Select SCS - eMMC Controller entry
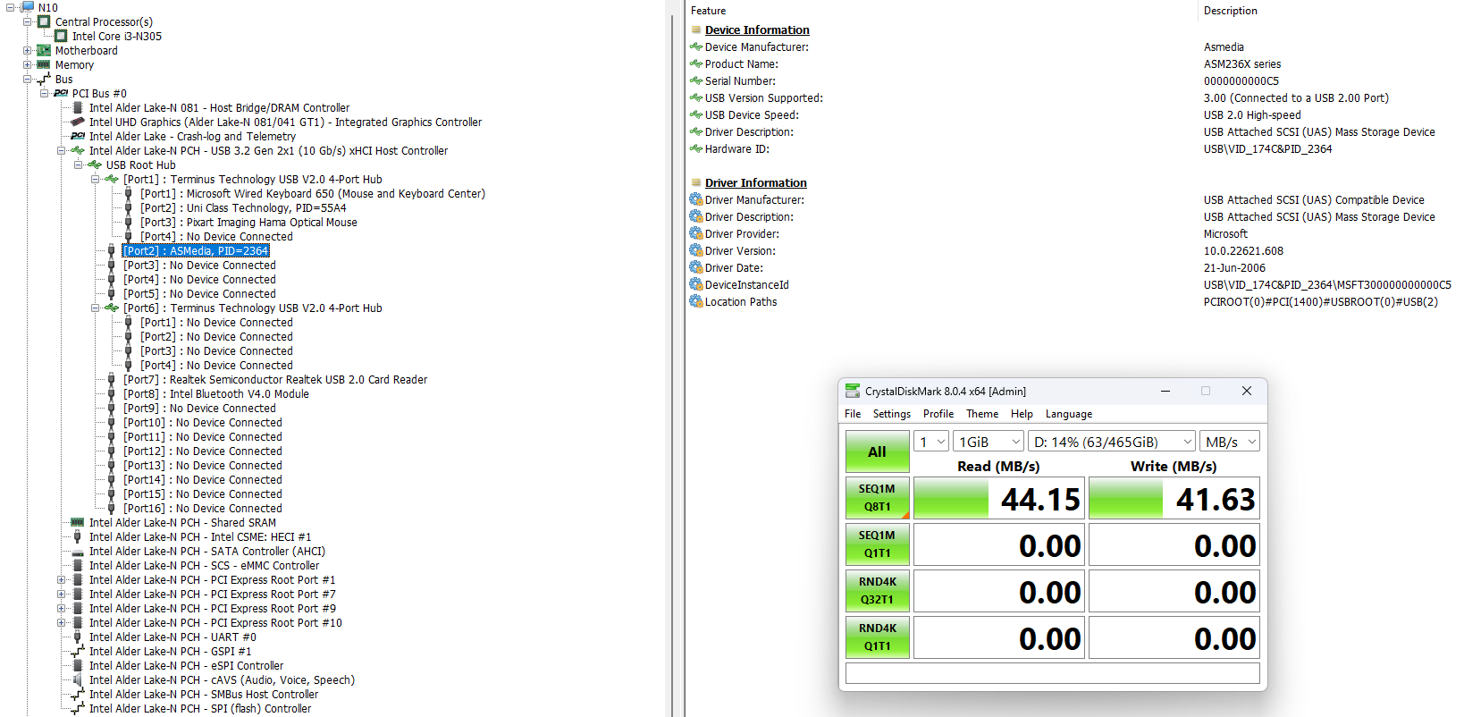The width and height of the screenshot is (1464, 717). 204,565
